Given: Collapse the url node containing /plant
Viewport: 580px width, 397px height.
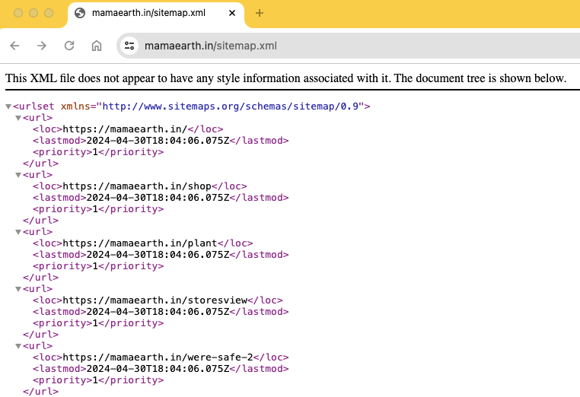Looking at the screenshot, I should click(18, 232).
